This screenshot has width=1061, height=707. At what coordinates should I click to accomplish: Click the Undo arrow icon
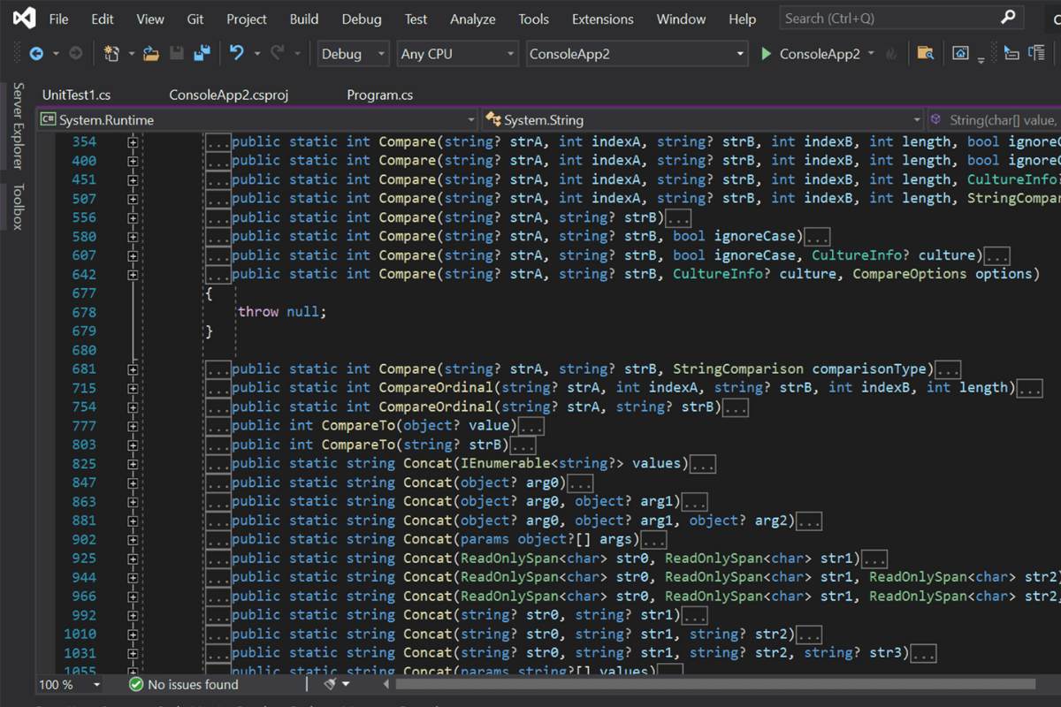[236, 54]
